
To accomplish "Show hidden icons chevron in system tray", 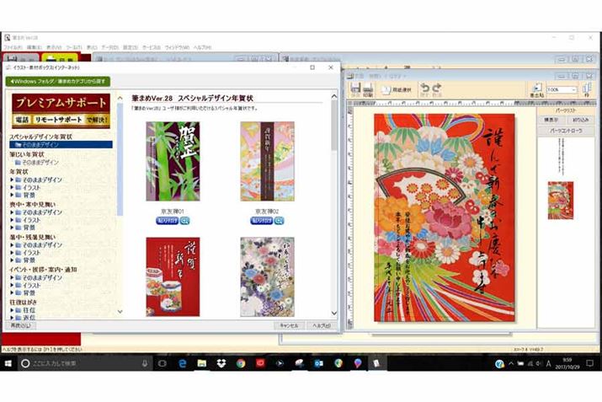I will 511,363.
